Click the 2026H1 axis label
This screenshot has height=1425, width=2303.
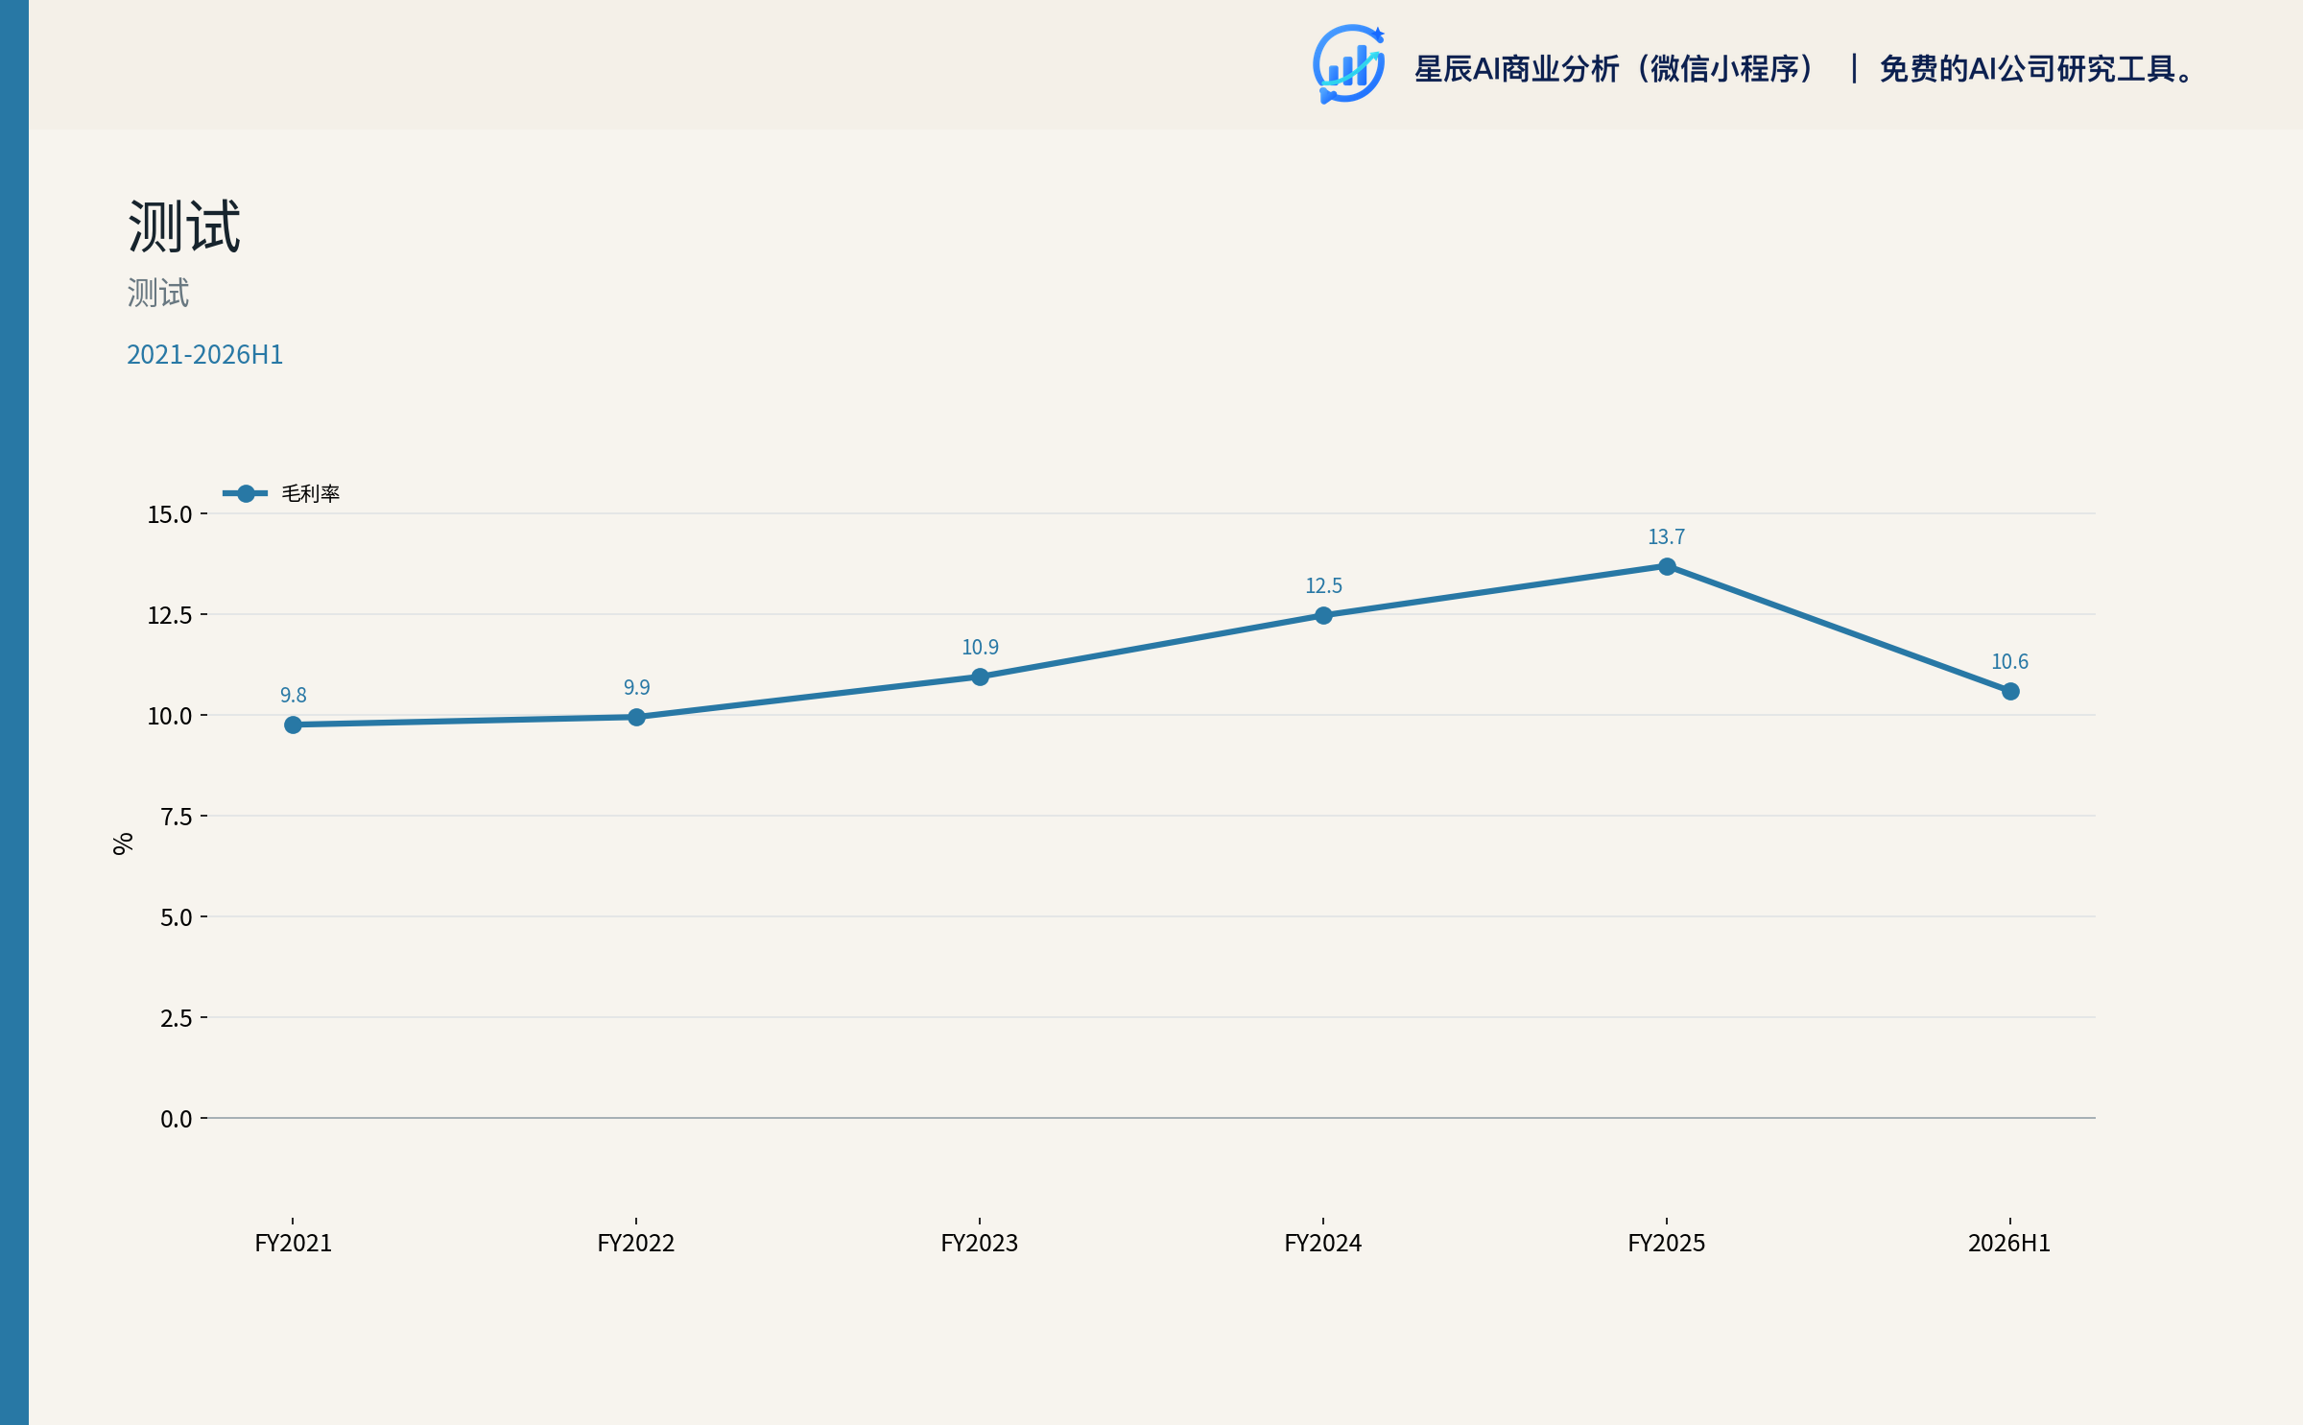pos(2009,1243)
